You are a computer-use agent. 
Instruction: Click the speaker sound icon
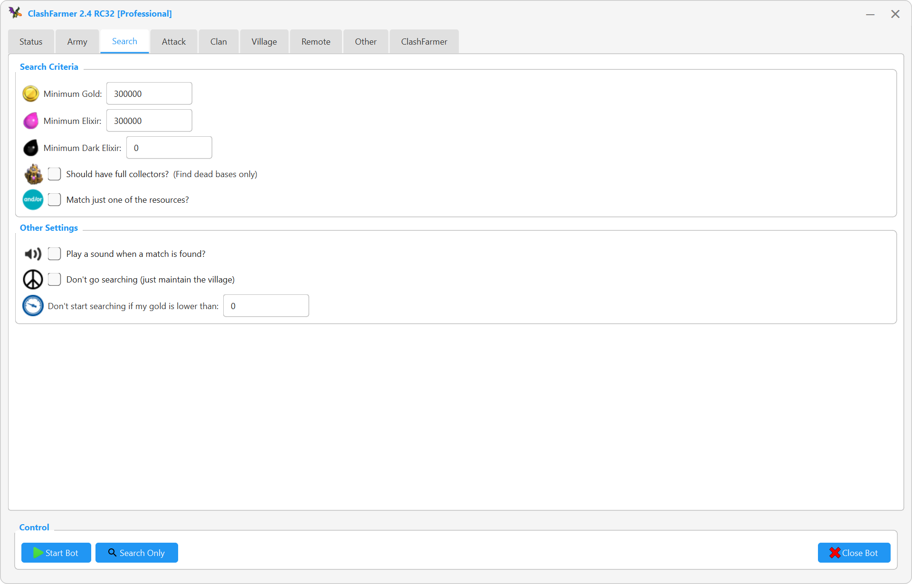(33, 254)
